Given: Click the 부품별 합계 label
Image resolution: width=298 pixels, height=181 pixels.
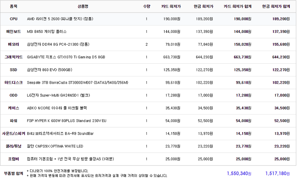Looking at the screenshot, I should coord(14,174).
